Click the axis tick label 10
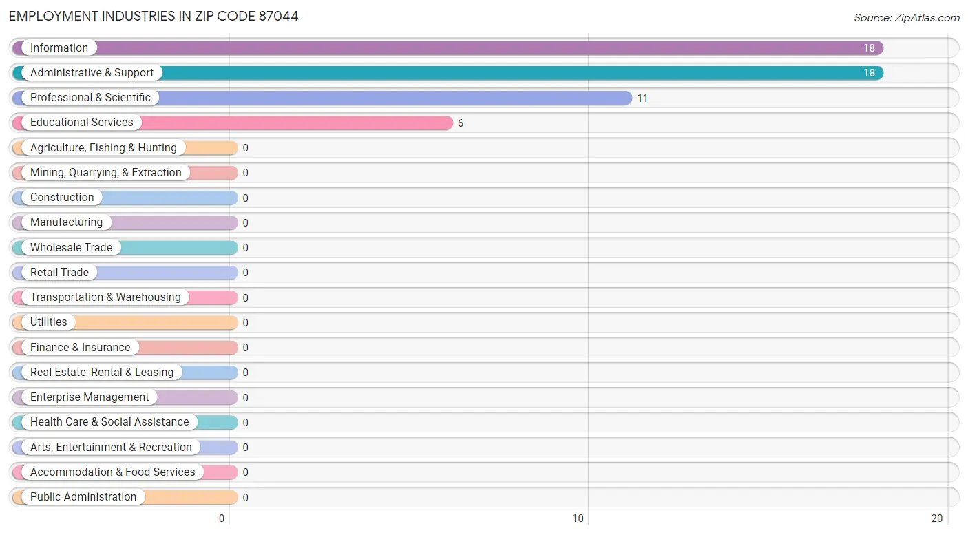 (x=578, y=518)
